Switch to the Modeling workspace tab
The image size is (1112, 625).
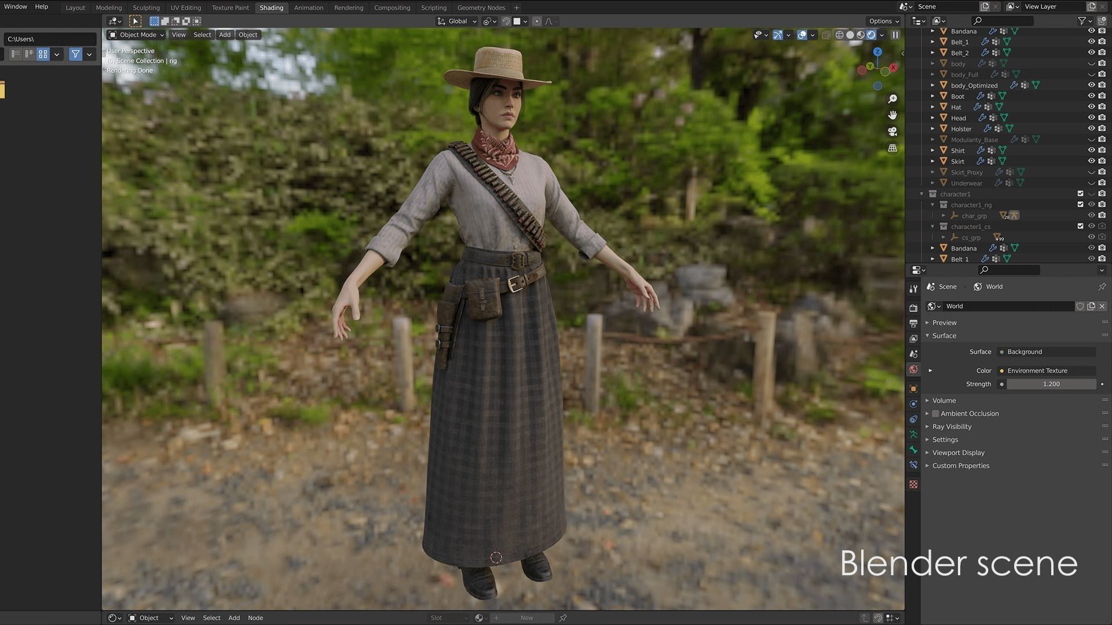point(109,8)
